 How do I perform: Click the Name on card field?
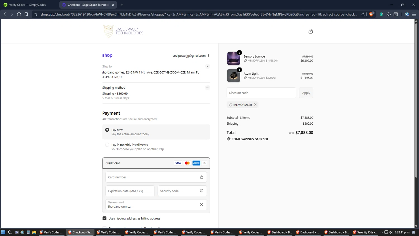click(x=156, y=205)
